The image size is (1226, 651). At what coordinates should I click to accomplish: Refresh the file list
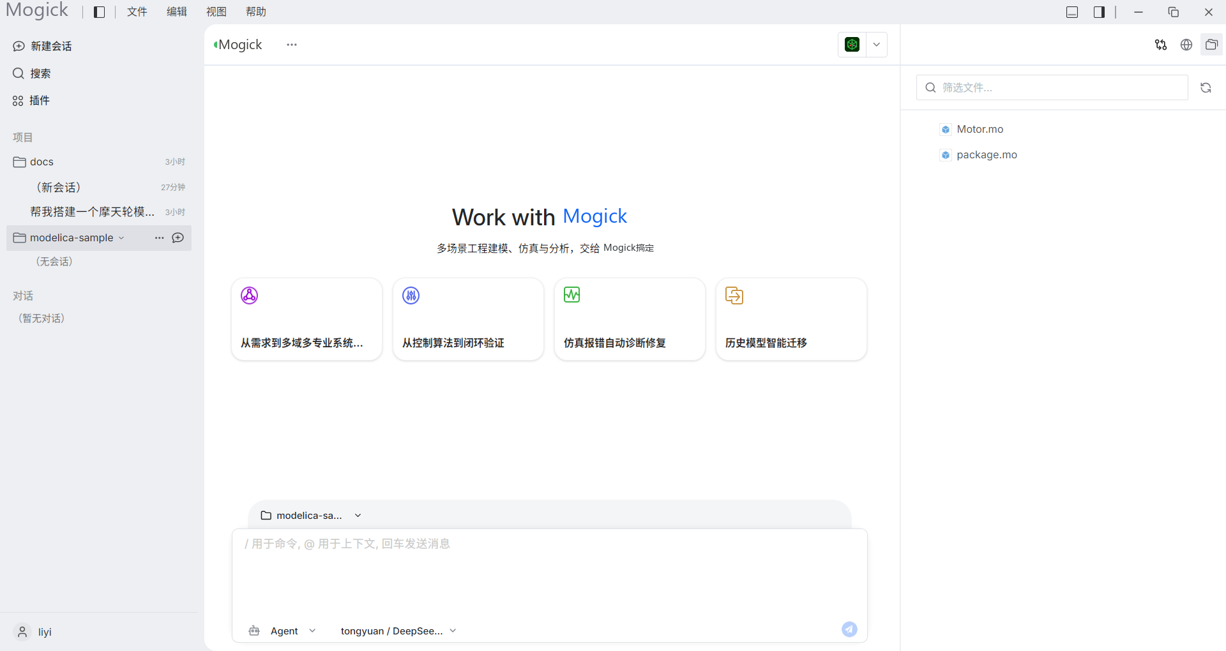[x=1206, y=87]
